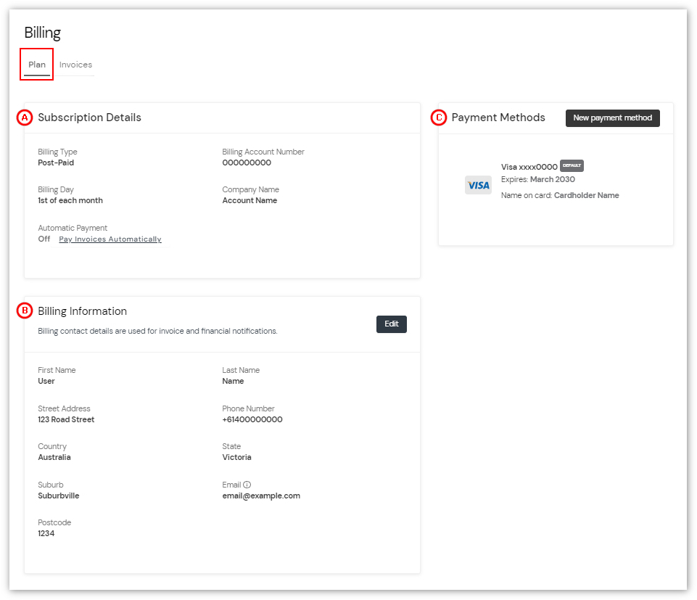Click the Automatic Payment Off status
697x600 pixels.
pos(44,239)
